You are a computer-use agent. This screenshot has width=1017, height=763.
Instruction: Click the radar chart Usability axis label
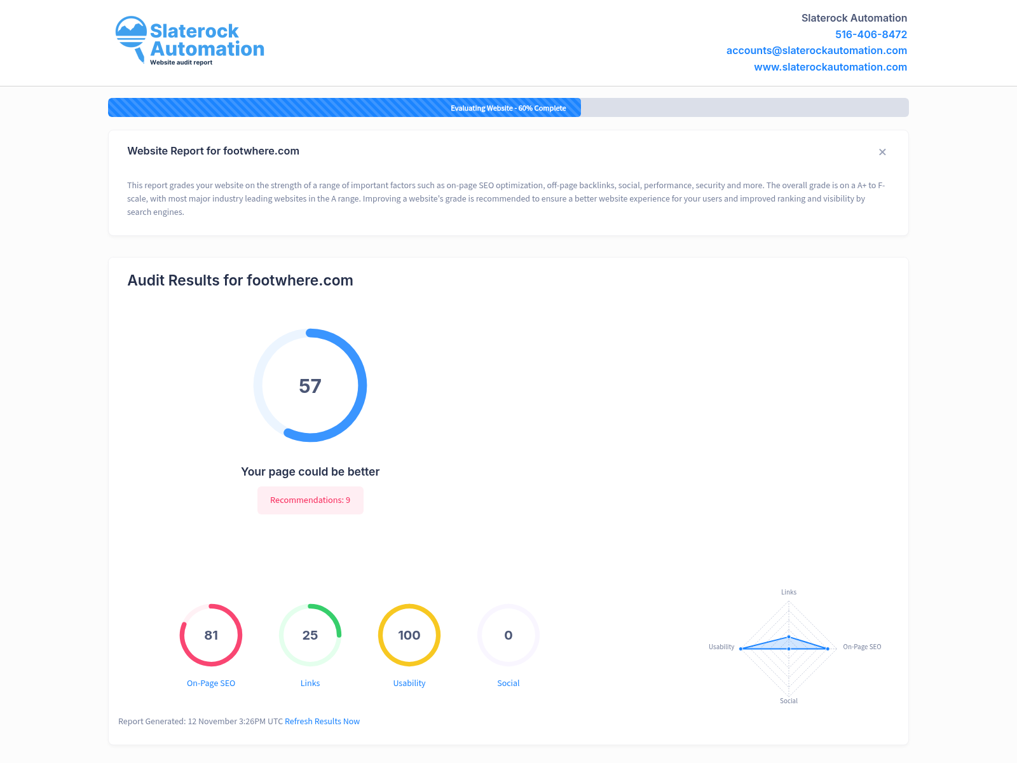click(x=721, y=647)
